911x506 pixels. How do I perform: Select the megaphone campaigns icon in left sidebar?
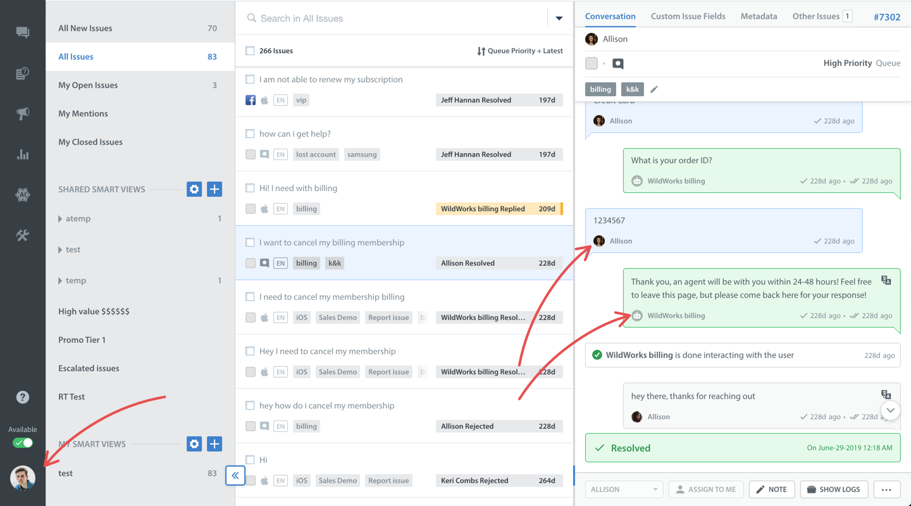tap(23, 113)
